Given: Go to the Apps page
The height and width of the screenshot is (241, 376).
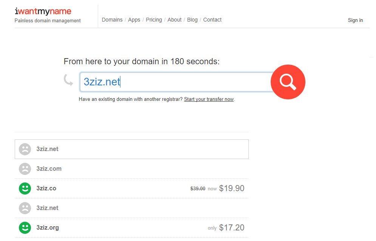Looking at the screenshot, I should pos(134,20).
